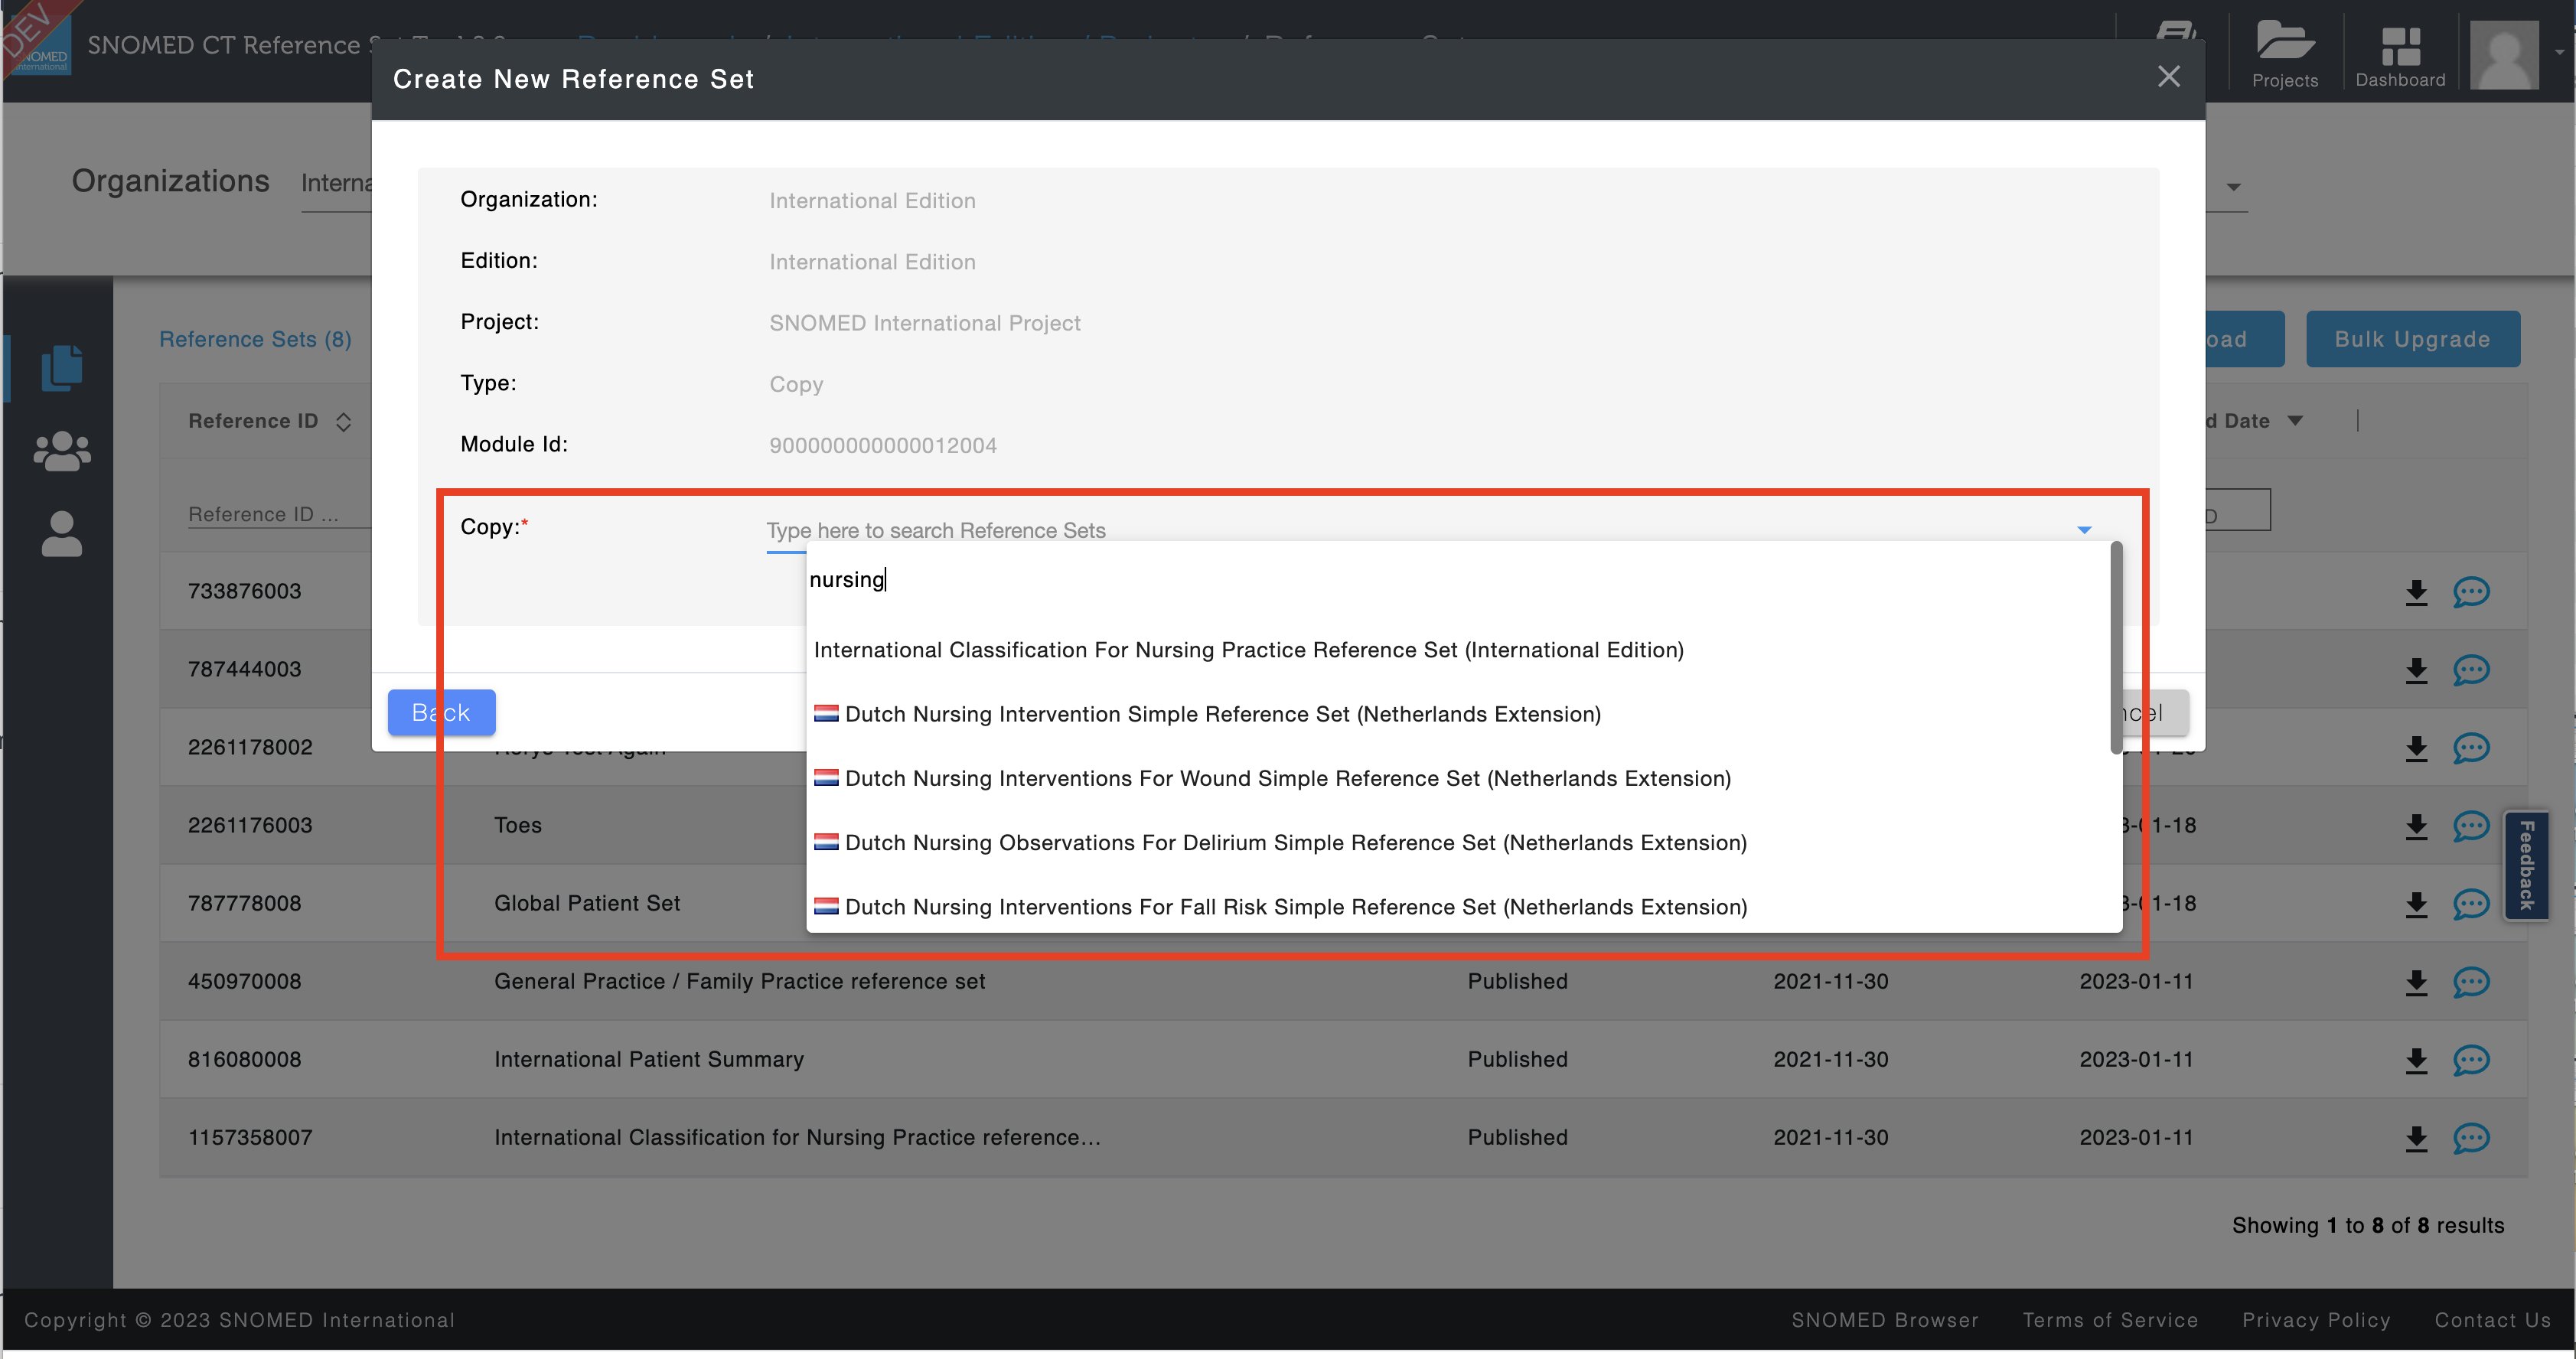Open comments for reference set 733876003
This screenshot has height=1359, width=2576.
(x=2471, y=592)
